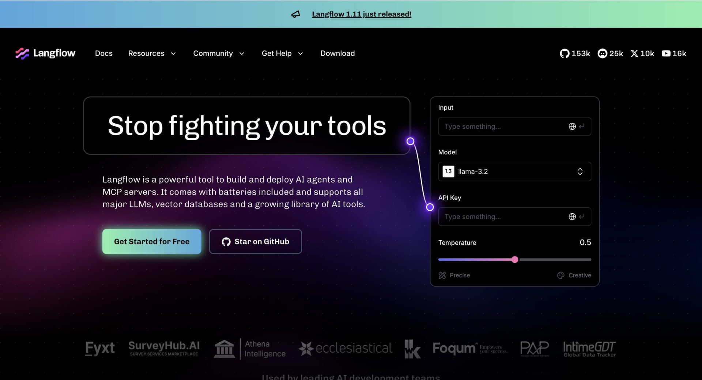Click the Temperature slider track near Creative
The image size is (702, 380).
555,260
